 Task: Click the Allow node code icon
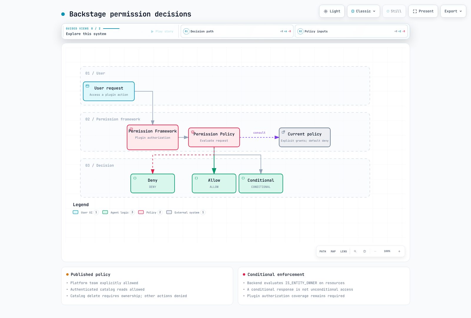click(196, 178)
